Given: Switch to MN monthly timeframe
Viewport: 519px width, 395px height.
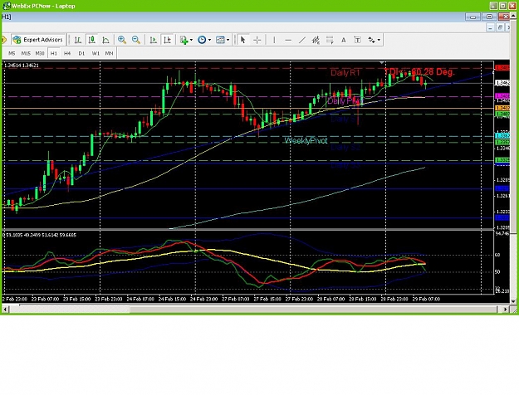Looking at the screenshot, I should pyautogui.click(x=109, y=53).
